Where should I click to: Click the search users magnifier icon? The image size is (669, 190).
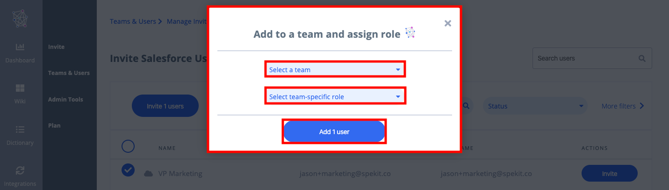click(x=642, y=59)
